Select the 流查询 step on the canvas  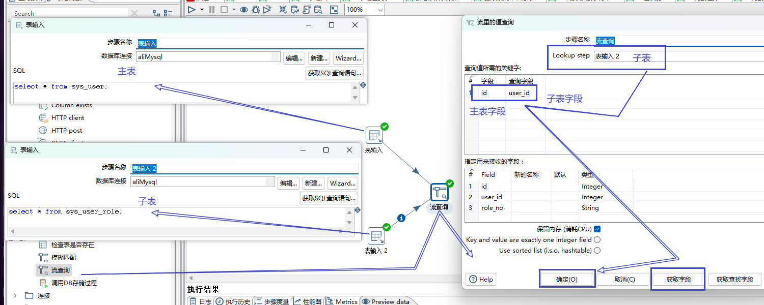[439, 192]
